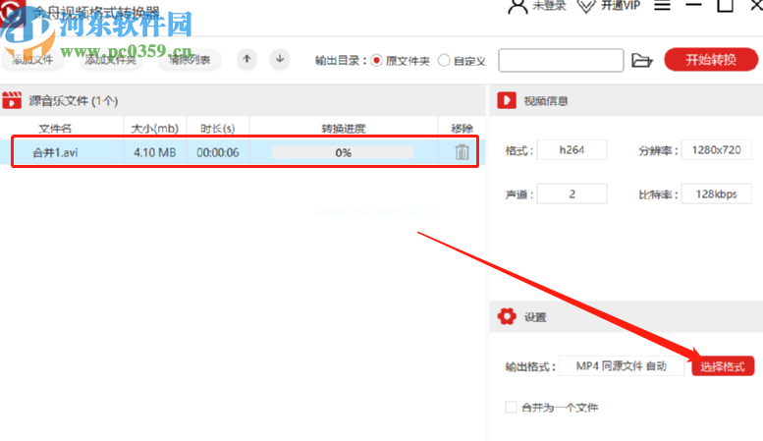Click the output directory path field
This screenshot has height=441, width=763.
pos(561,60)
